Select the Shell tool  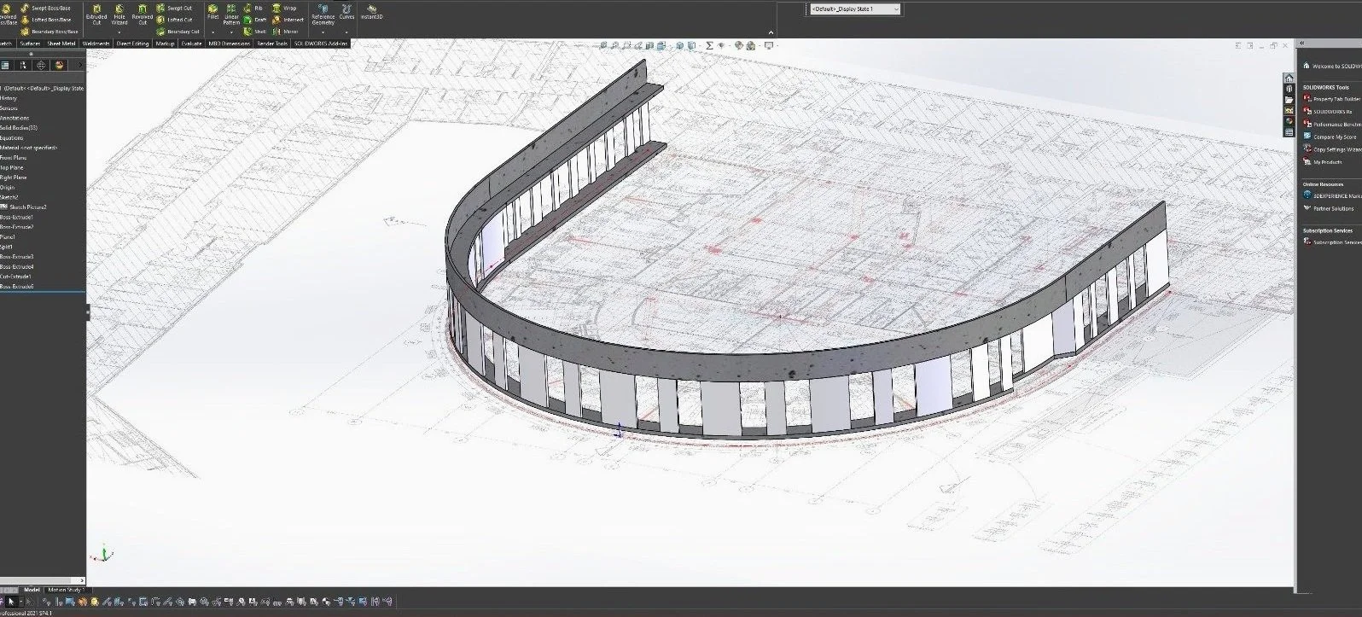[254, 32]
